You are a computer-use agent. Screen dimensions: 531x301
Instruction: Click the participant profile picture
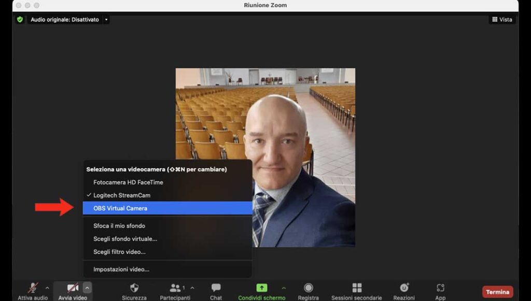point(265,157)
